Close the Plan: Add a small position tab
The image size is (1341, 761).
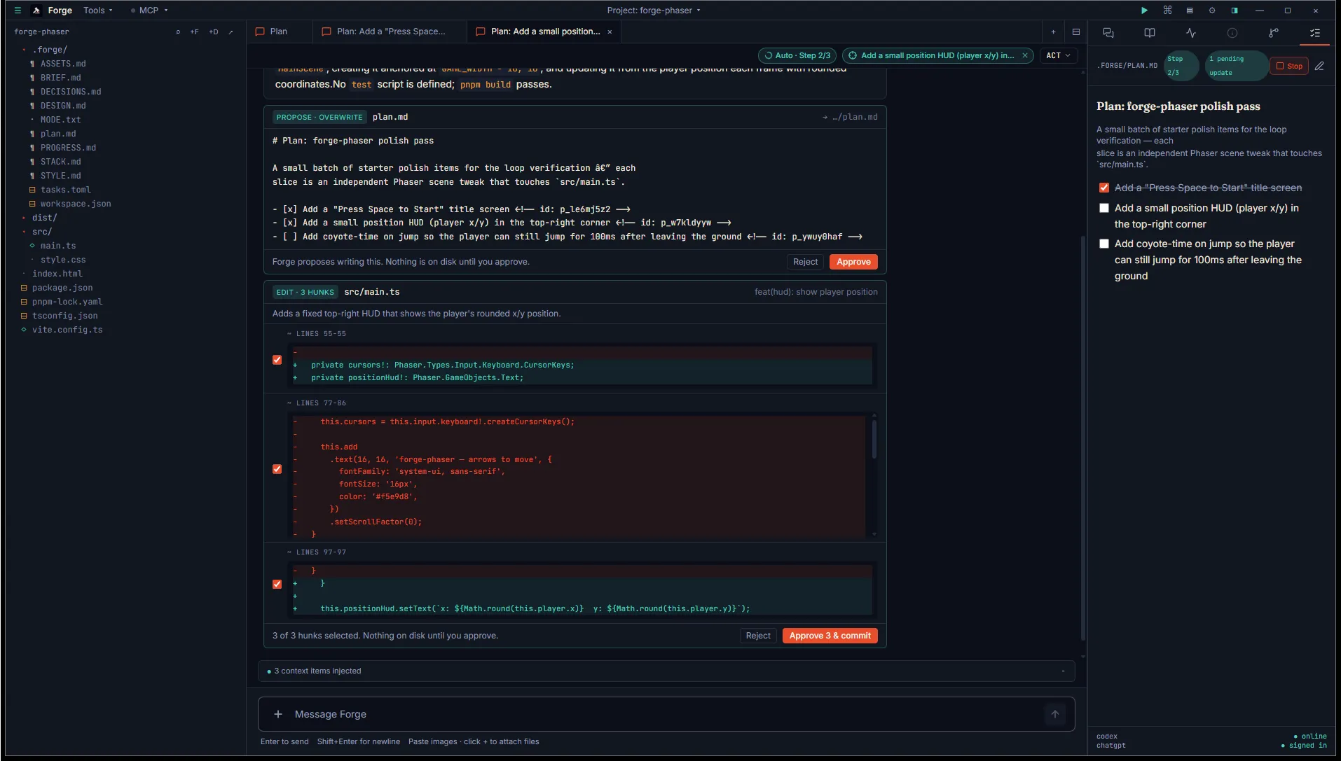click(610, 32)
